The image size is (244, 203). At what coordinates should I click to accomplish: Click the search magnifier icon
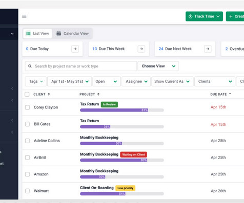click(x=30, y=66)
